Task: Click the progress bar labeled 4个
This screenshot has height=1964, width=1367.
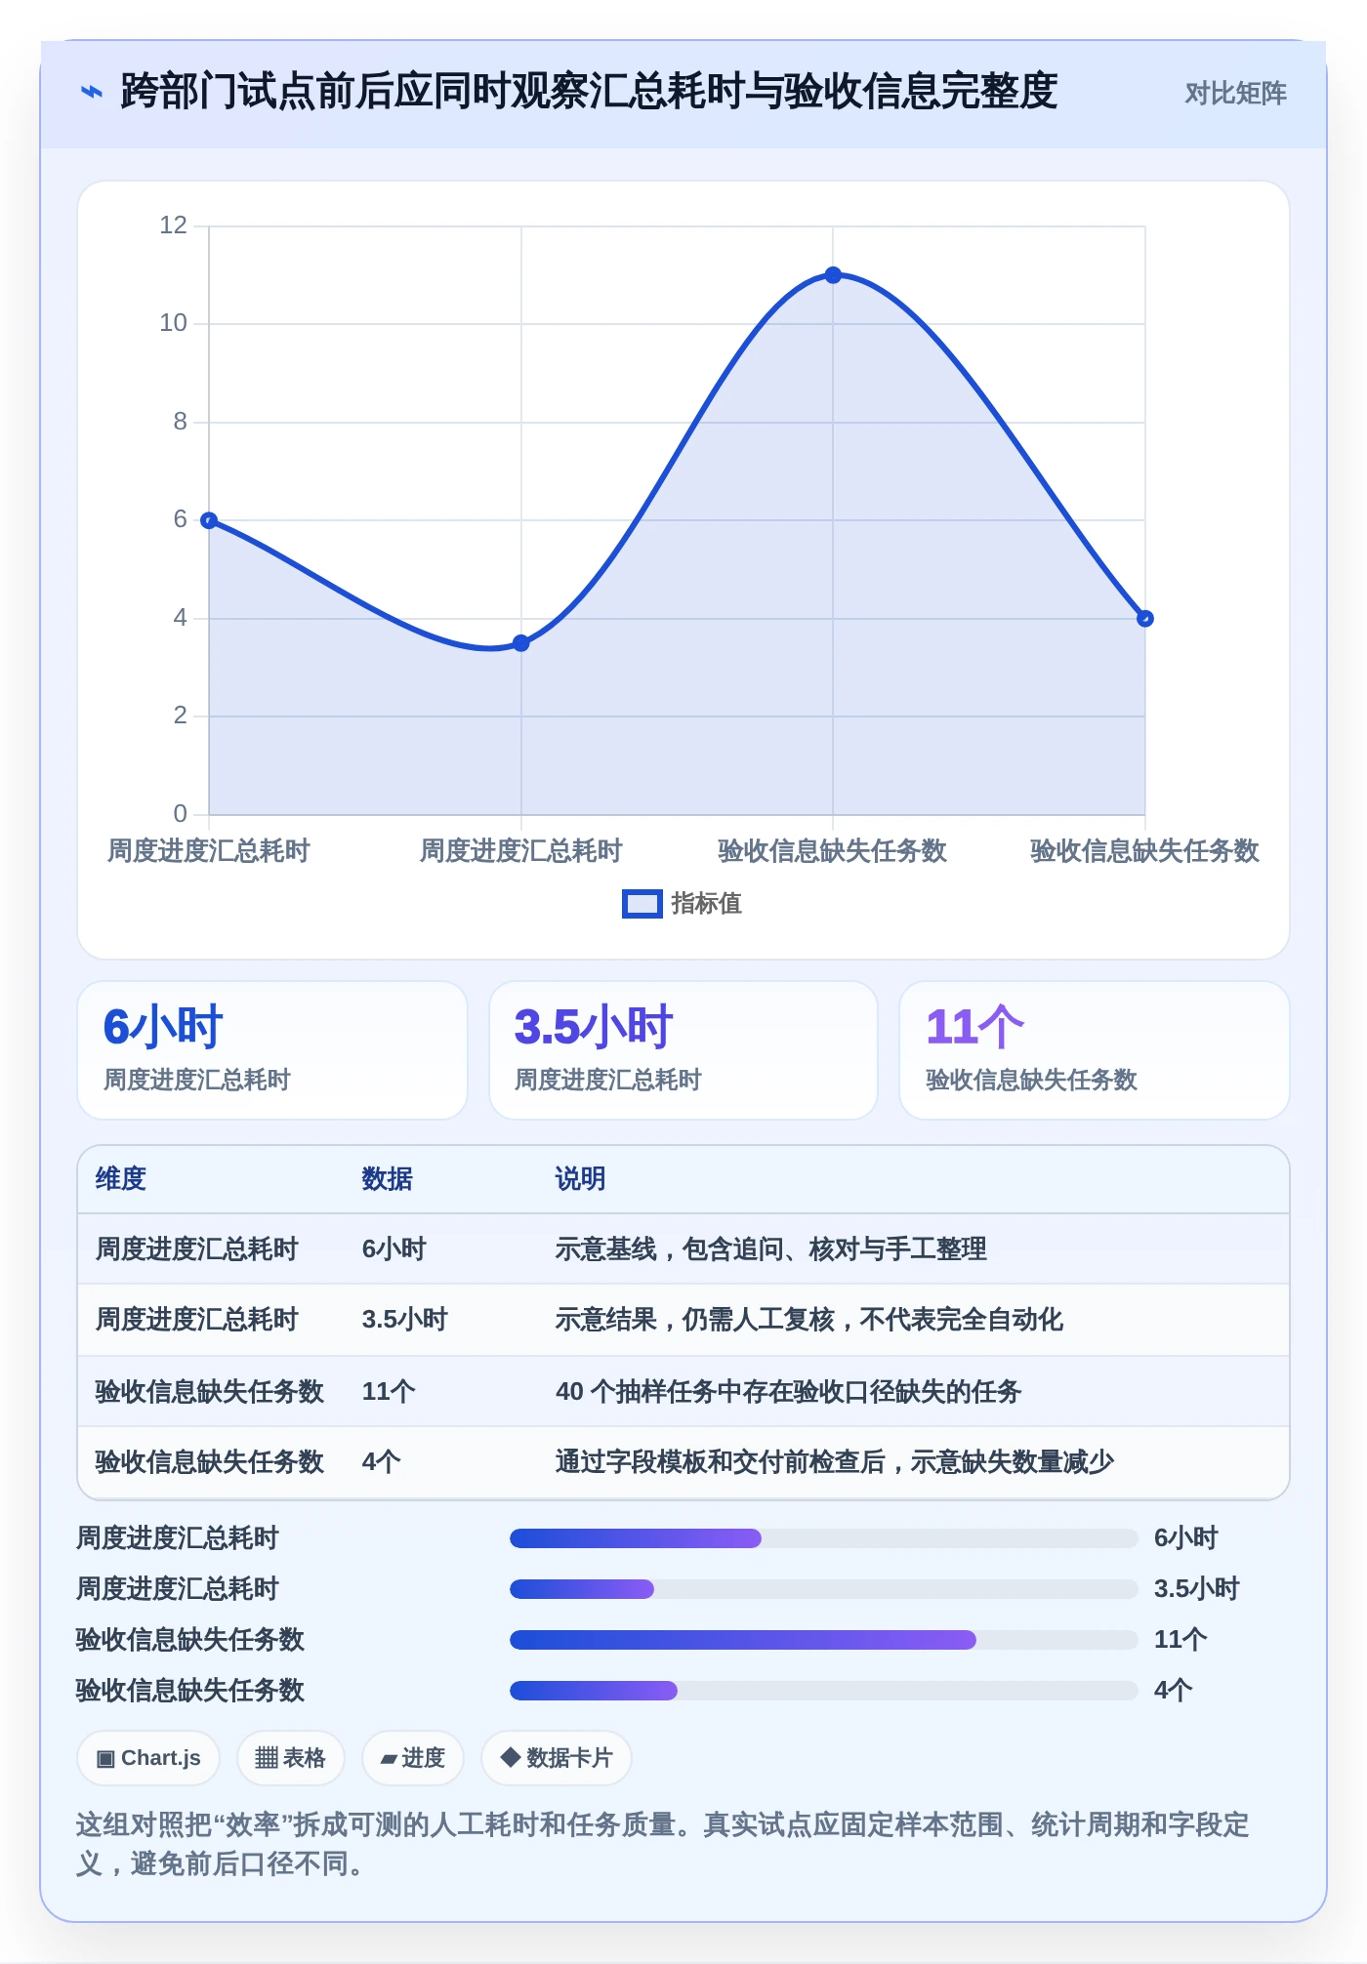Action: (x=824, y=1691)
